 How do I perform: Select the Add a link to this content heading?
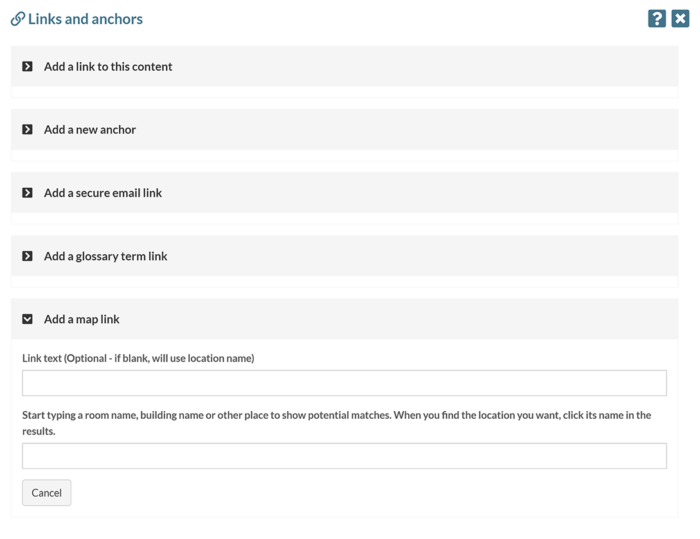tap(108, 66)
